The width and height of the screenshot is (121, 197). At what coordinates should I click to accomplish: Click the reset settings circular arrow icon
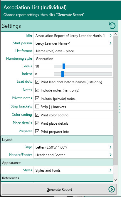(112, 26)
